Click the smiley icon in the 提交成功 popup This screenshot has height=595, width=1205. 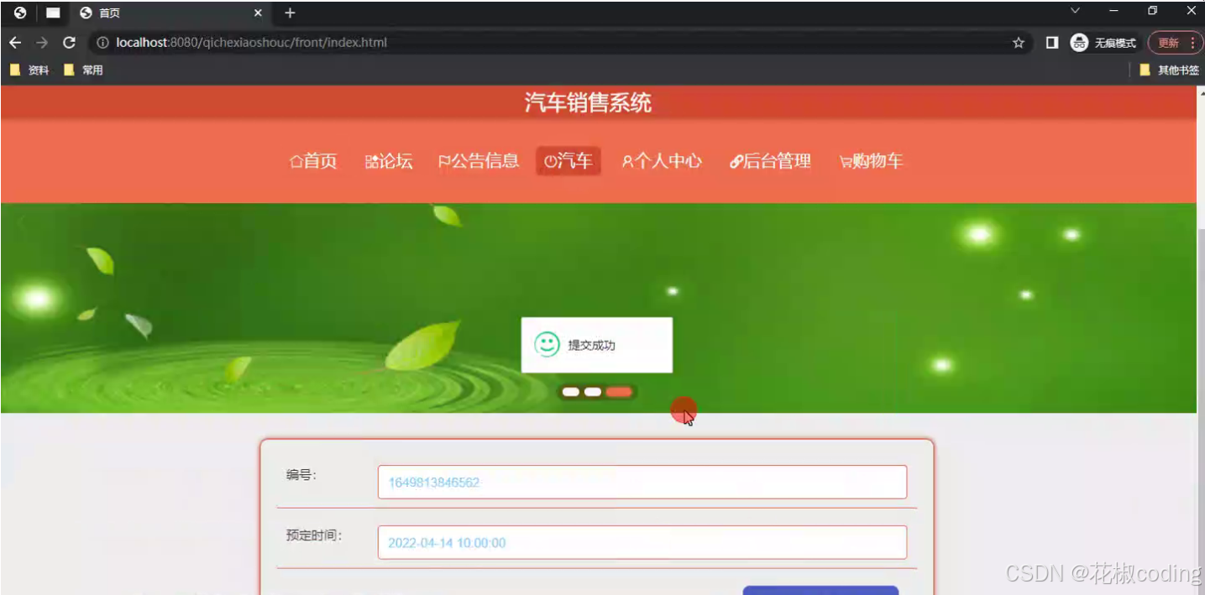(x=547, y=344)
